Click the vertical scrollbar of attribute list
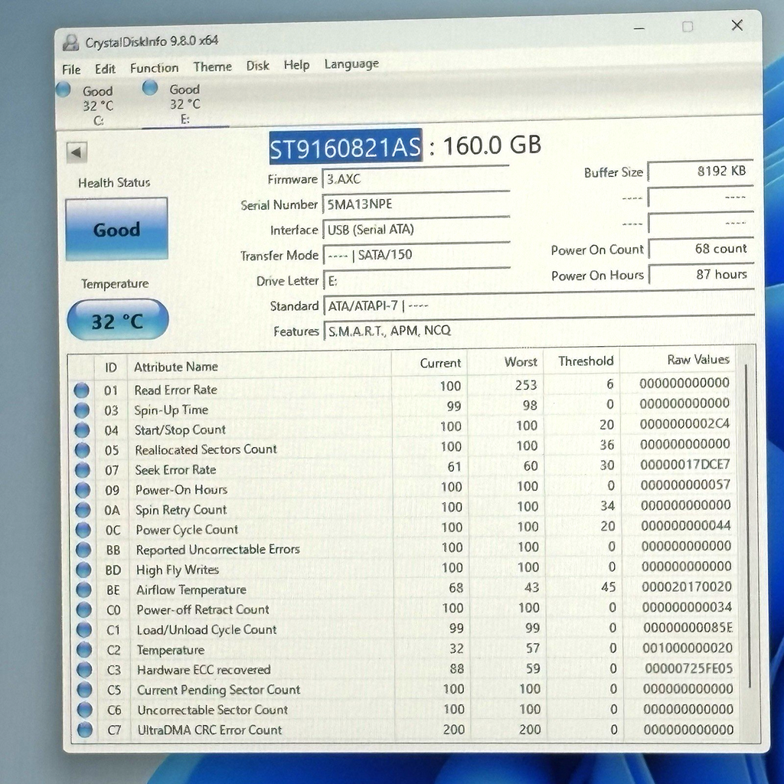Screen dimensions: 784x784 (x=747, y=526)
